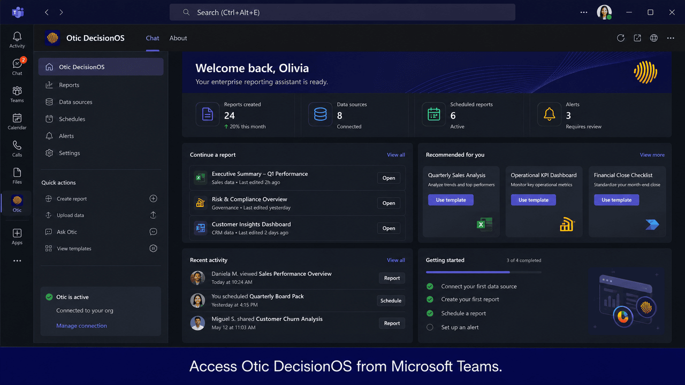Open Schedules in the sidebar

click(101, 119)
